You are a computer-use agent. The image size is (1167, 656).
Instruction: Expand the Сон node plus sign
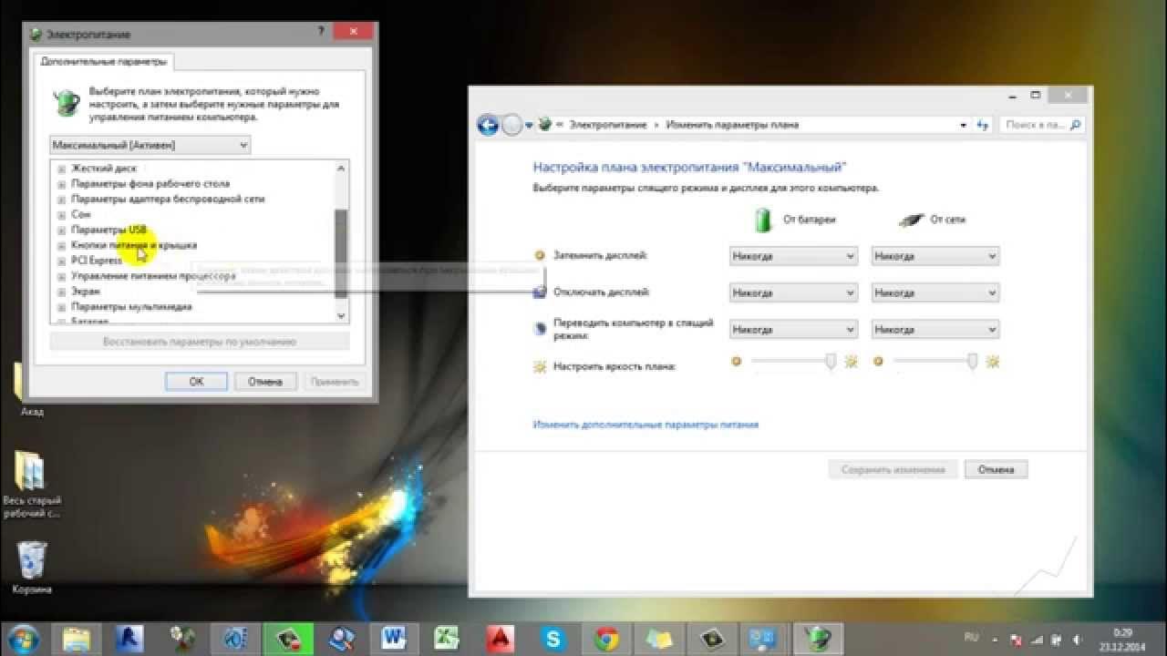(62, 215)
